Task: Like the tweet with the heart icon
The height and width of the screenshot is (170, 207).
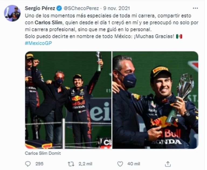Action: 120,164
